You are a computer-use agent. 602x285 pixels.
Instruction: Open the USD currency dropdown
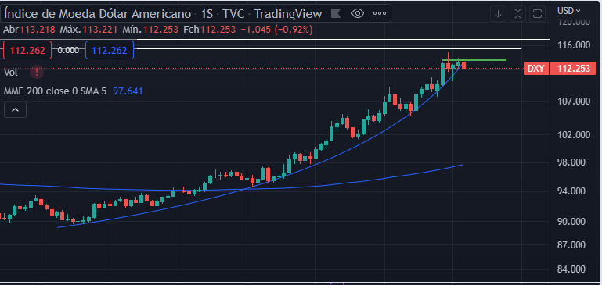tap(569, 11)
